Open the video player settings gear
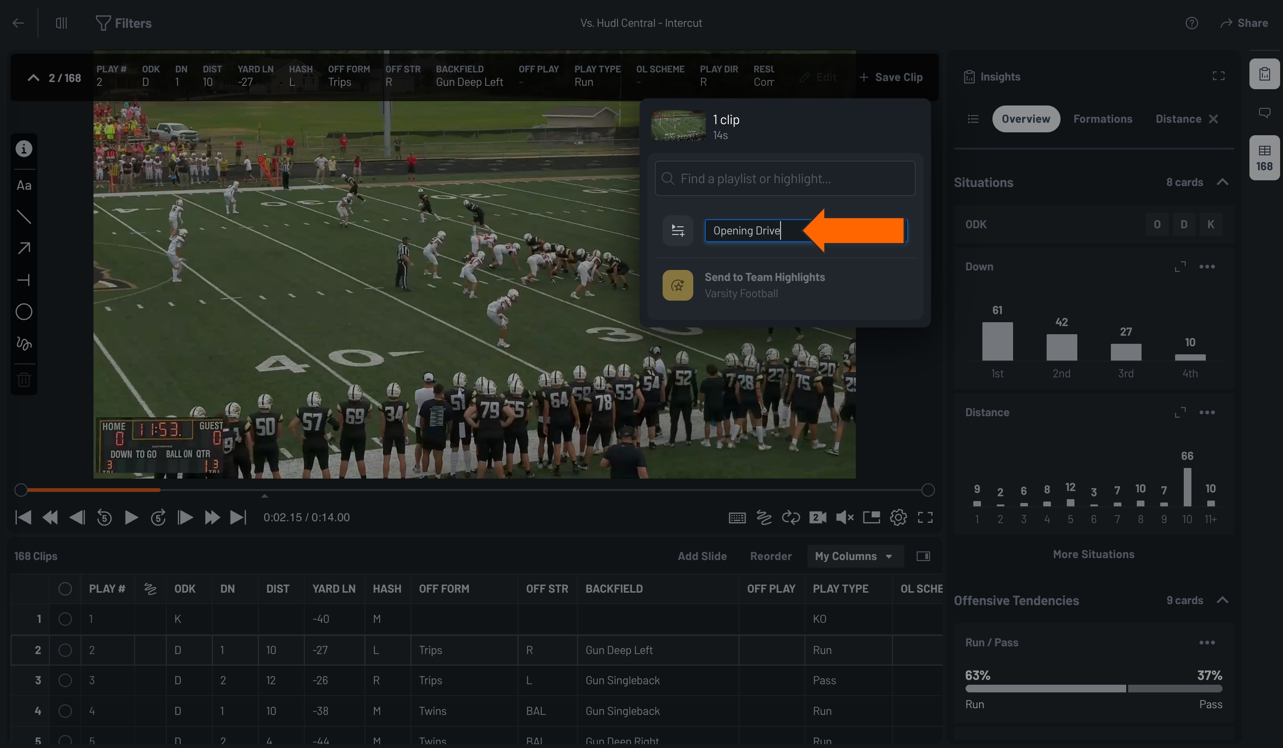 (x=898, y=517)
